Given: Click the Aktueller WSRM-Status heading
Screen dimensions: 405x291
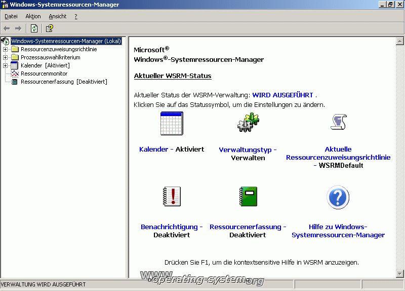Looking at the screenshot, I should pos(173,76).
